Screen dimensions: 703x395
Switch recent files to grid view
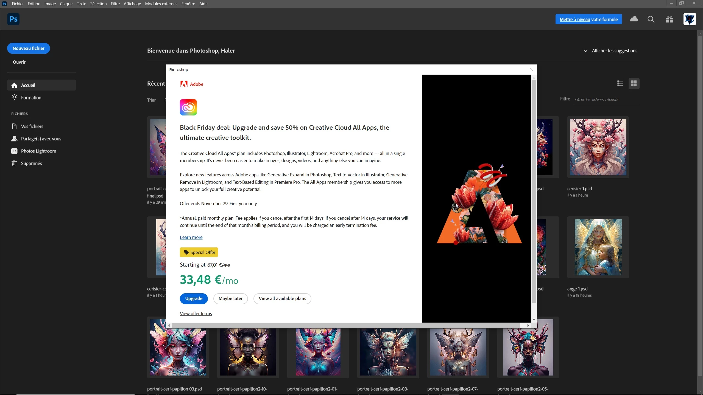(634, 83)
